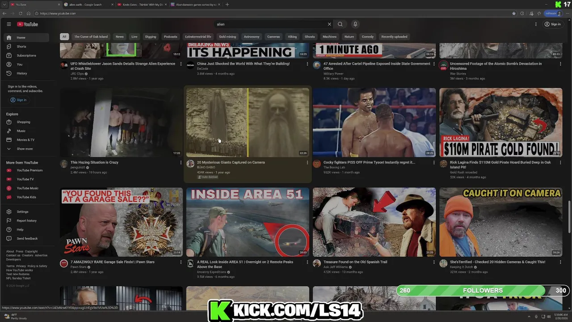Open more options for She'sTerrified cameras video
Image resolution: width=572 pixels, height=322 pixels.
(560, 263)
